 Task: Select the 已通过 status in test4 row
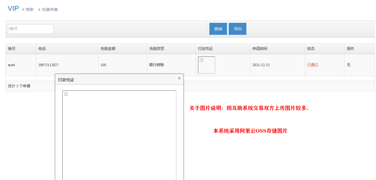pyautogui.click(x=313, y=65)
